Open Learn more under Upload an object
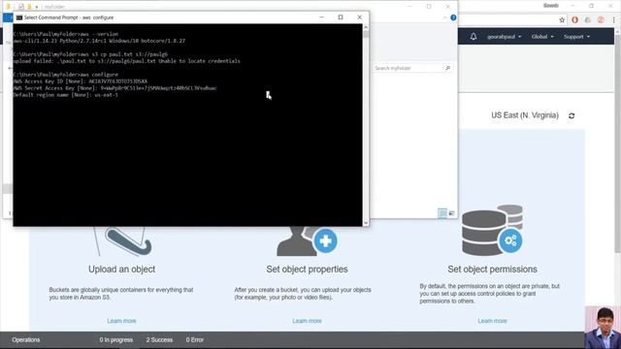 coord(121,321)
